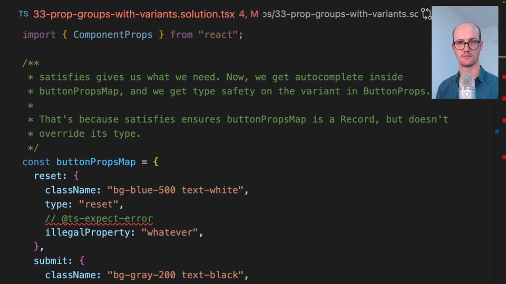The image size is (506, 284).
Task: Click the Open Changes compare icon
Action: tap(426, 14)
